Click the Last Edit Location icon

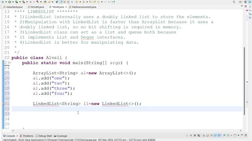(x=91, y=2)
